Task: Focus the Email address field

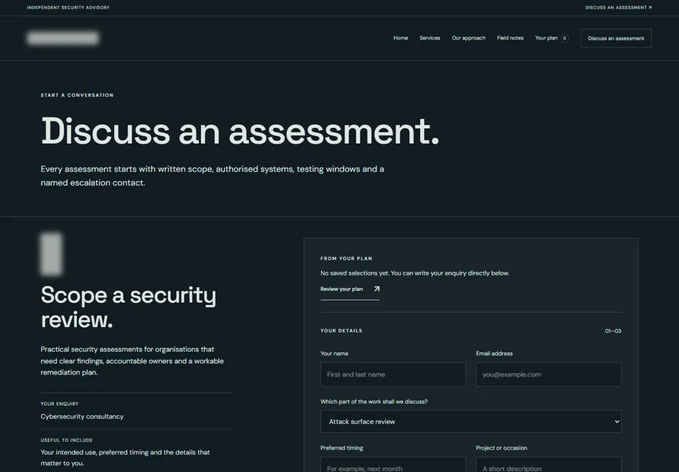Action: [x=548, y=374]
